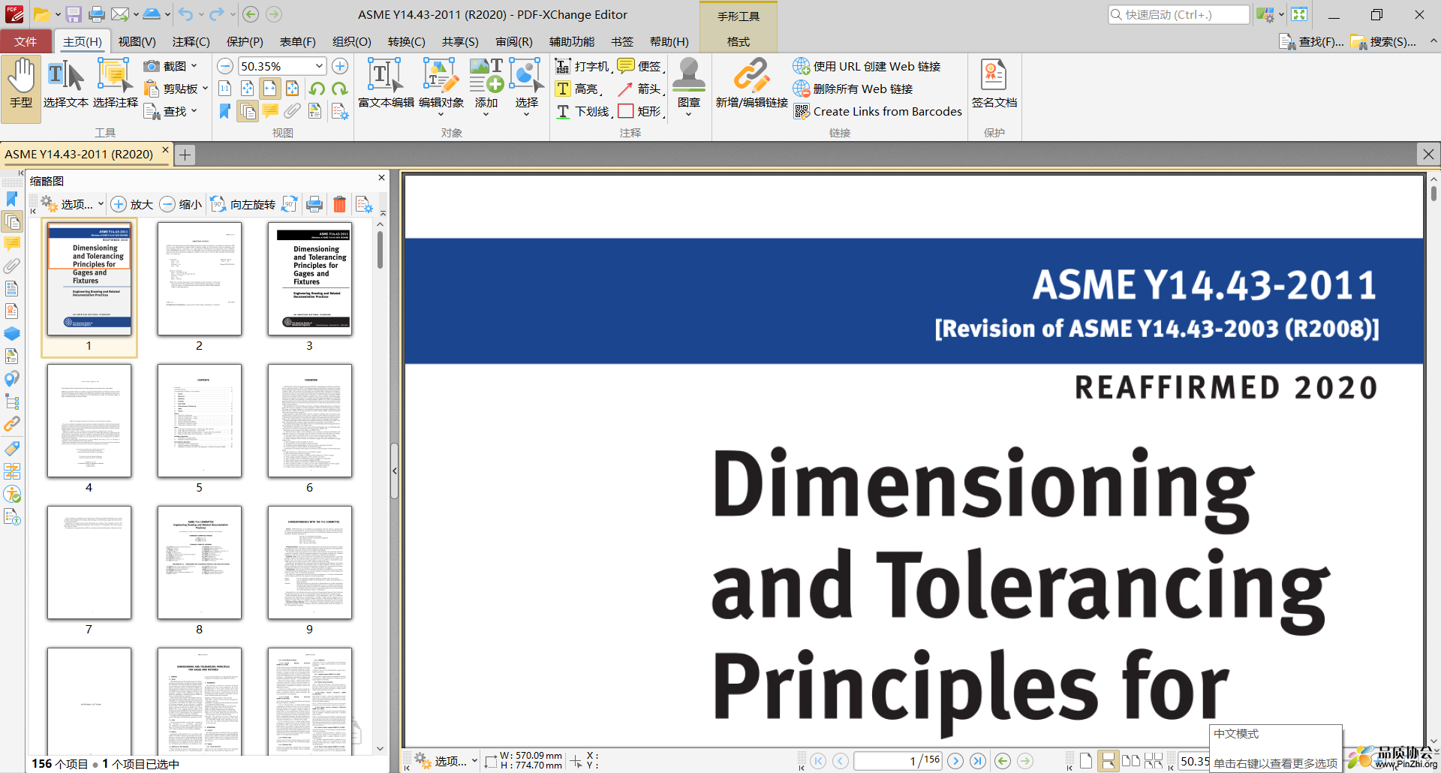Image resolution: width=1441 pixels, height=773 pixels.
Task: Click the Print icon in quick toolbar
Action: pos(97,14)
